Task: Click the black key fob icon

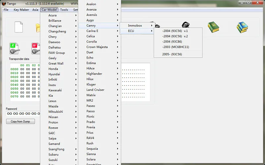Action: coord(185,25)
